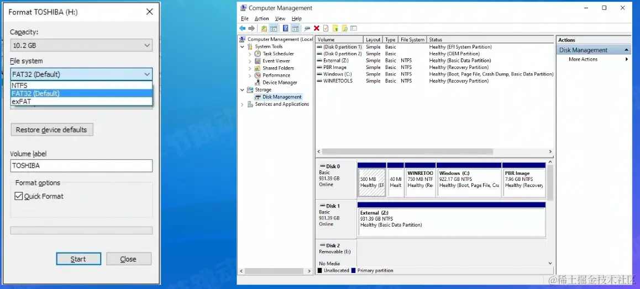The image size is (640, 289).
Task: Click the blue Help question mark icon
Action: pos(285,28)
